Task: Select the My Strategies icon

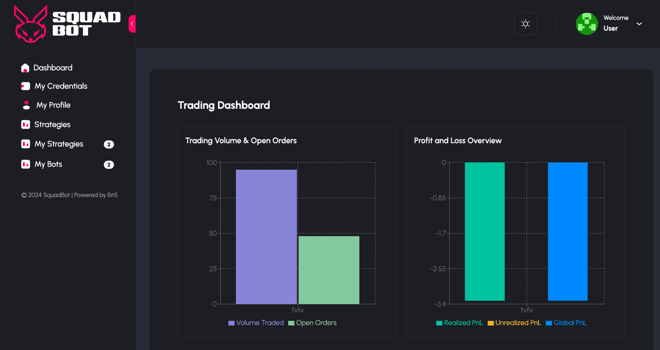Action: [25, 144]
